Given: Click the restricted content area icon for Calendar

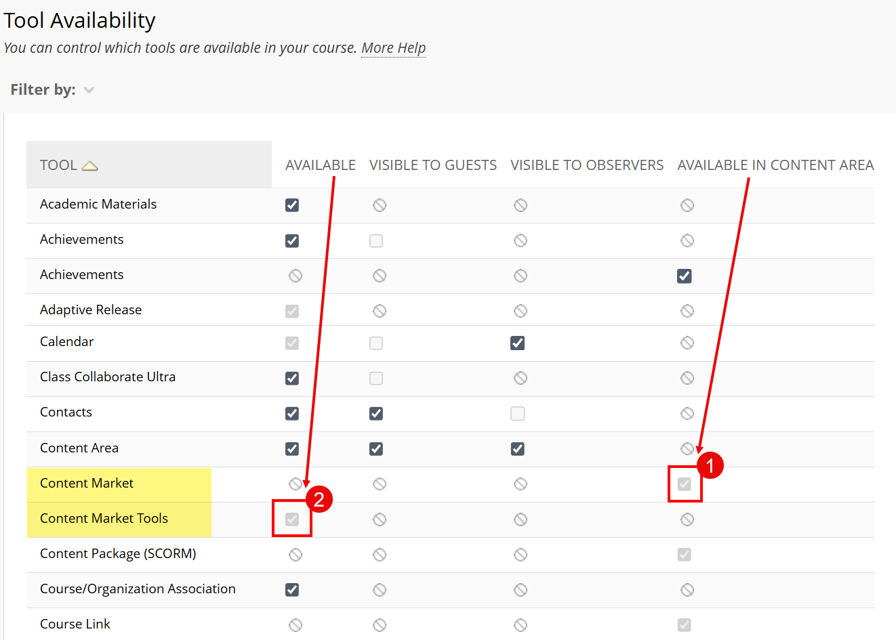Looking at the screenshot, I should pos(687,343).
